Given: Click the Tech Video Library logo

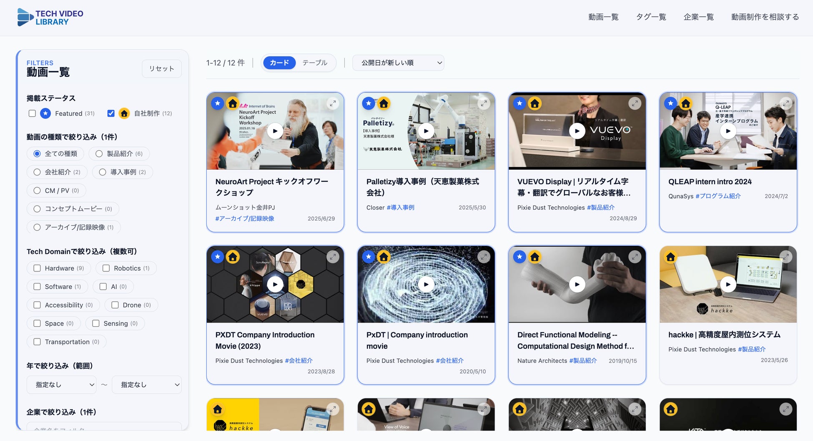Looking at the screenshot, I should [x=50, y=18].
